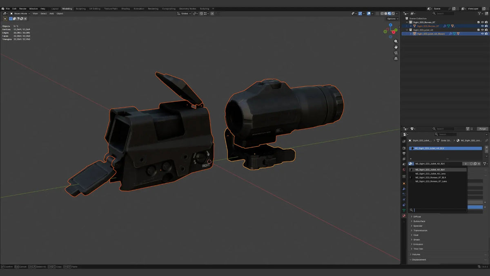Open the Render menu

tap(23, 9)
